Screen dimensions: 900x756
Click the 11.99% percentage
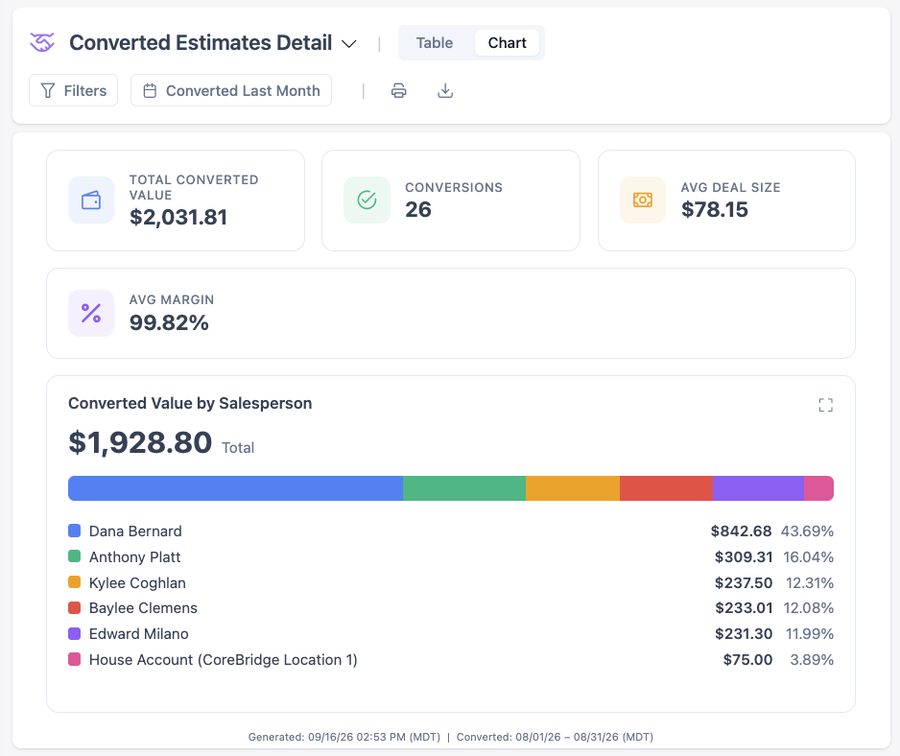[x=809, y=634]
